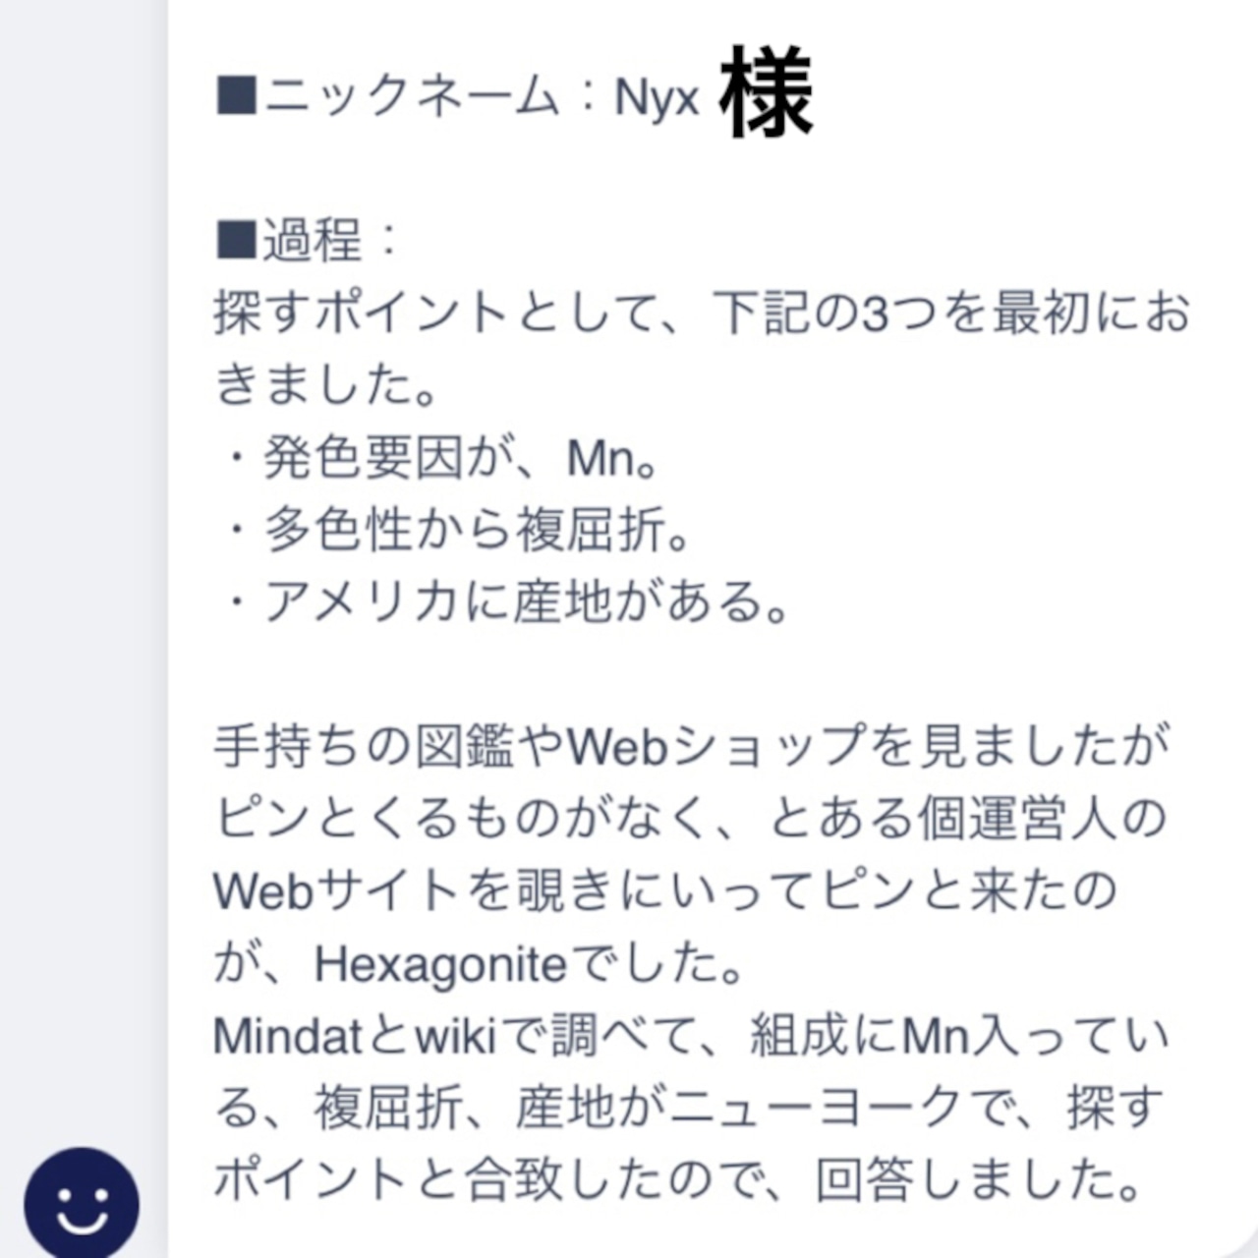Image resolution: width=1258 pixels, height=1258 pixels.
Task: Click the bullet line 発色要因が、Mn。
Action: click(438, 457)
